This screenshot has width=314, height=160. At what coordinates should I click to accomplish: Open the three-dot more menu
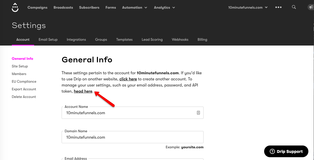click(x=278, y=7)
